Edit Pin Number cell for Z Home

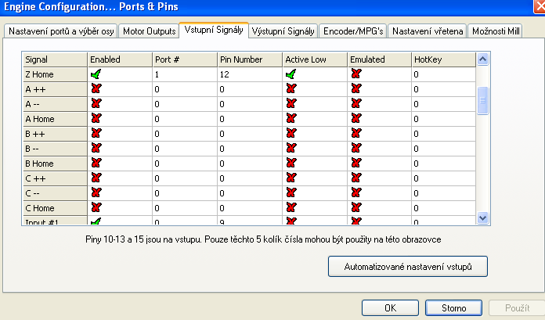pos(249,74)
